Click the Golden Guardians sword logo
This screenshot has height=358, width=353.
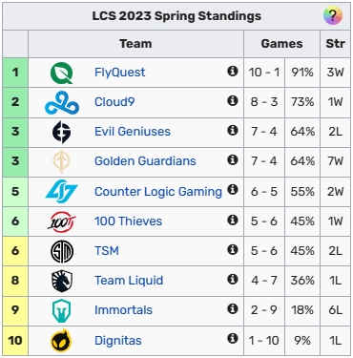(x=62, y=161)
